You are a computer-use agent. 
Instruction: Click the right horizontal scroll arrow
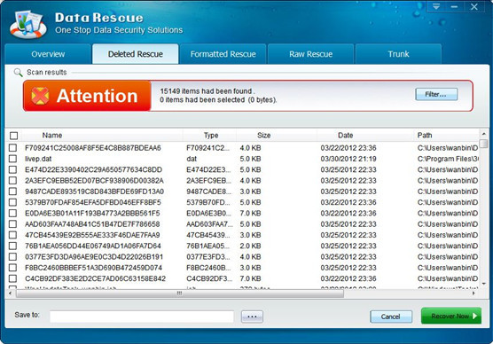tap(473, 293)
